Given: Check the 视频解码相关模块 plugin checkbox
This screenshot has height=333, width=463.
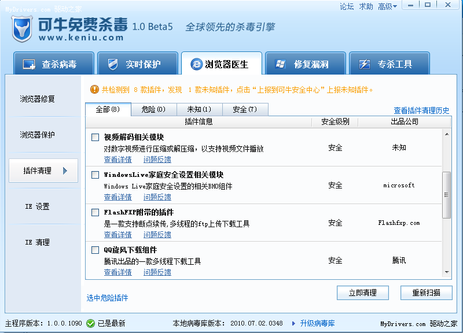Looking at the screenshot, I should pyautogui.click(x=95, y=138).
